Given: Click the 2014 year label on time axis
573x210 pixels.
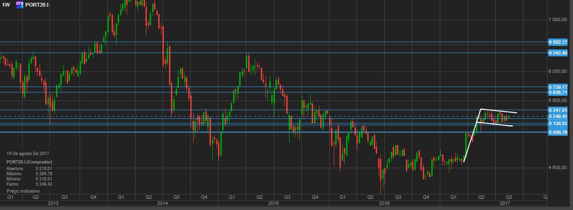Looking at the screenshot, I should coord(162,203).
